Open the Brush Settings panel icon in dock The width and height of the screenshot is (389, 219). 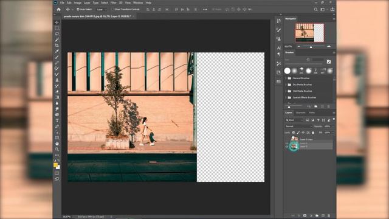click(278, 30)
